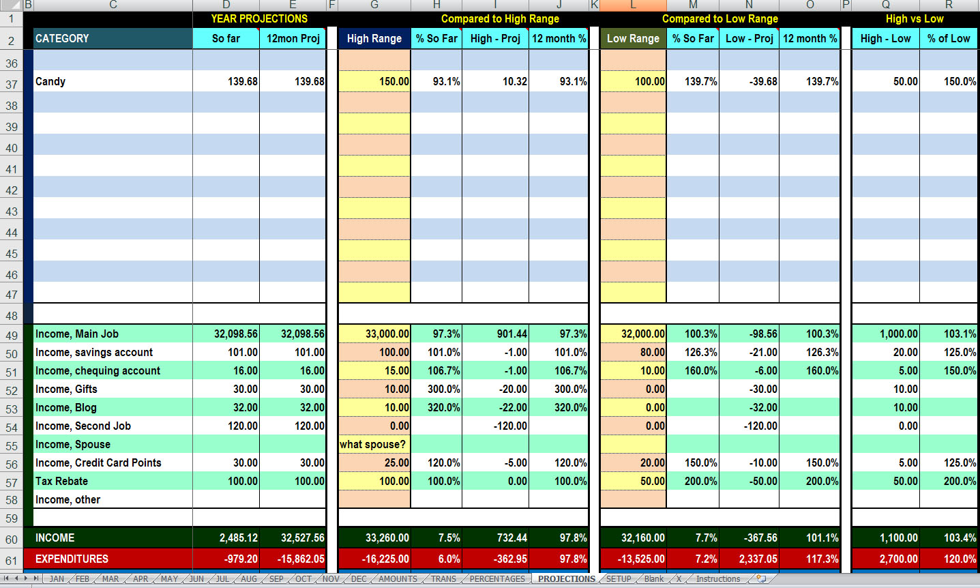Image resolution: width=980 pixels, height=588 pixels.
Task: Select the 'what spouse?' cell
Action: pyautogui.click(x=374, y=445)
